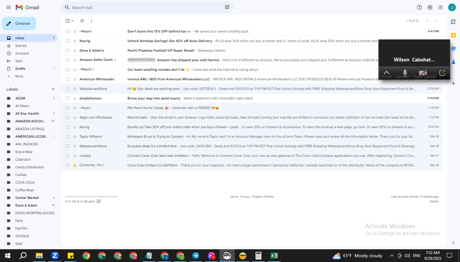The width and height of the screenshot is (460, 262).
Task: Click the weather widget on taskbar
Action: point(357,256)
